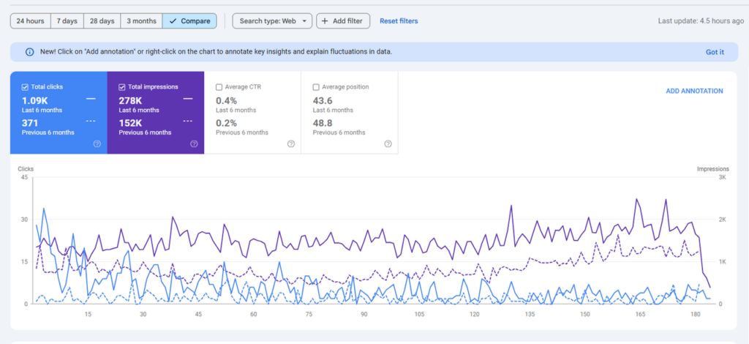The height and width of the screenshot is (344, 749).
Task: Click the 0.2% previous CTR value
Action: tap(227, 123)
